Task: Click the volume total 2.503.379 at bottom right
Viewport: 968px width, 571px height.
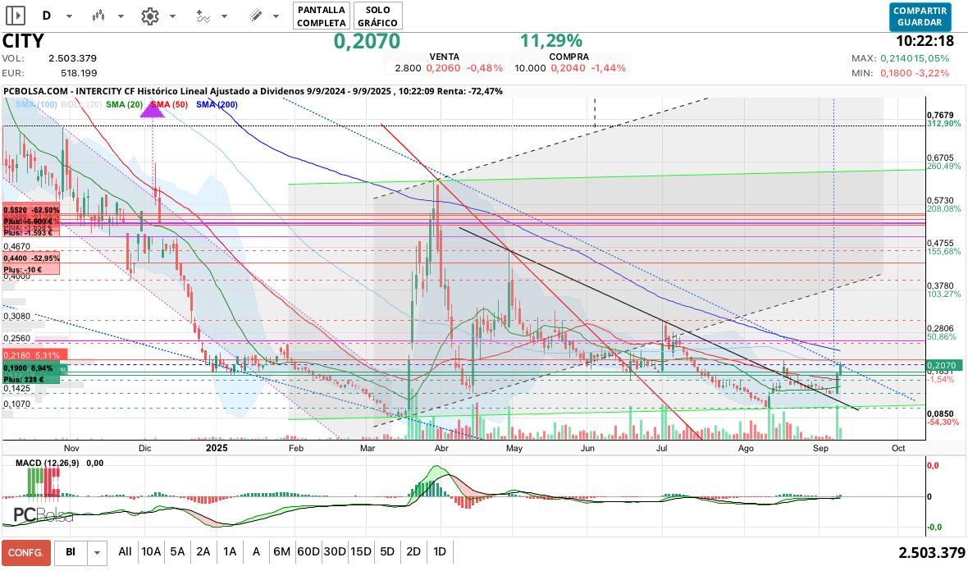Action: pyautogui.click(x=932, y=552)
